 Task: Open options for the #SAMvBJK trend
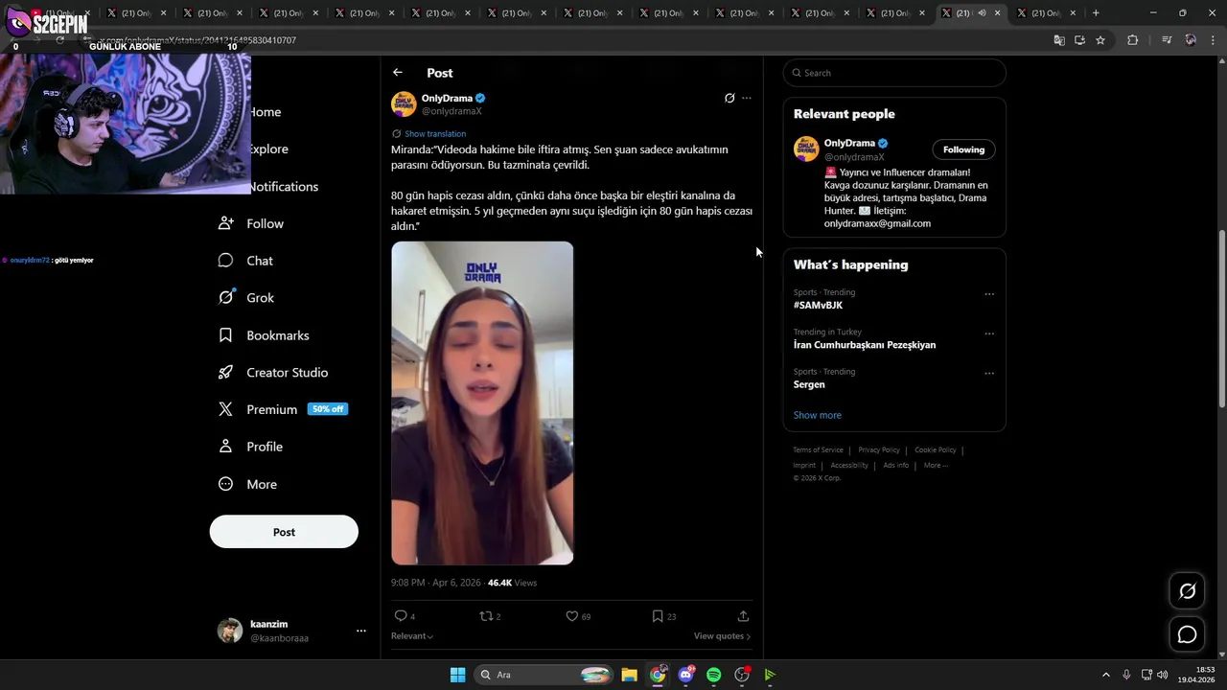[989, 294]
